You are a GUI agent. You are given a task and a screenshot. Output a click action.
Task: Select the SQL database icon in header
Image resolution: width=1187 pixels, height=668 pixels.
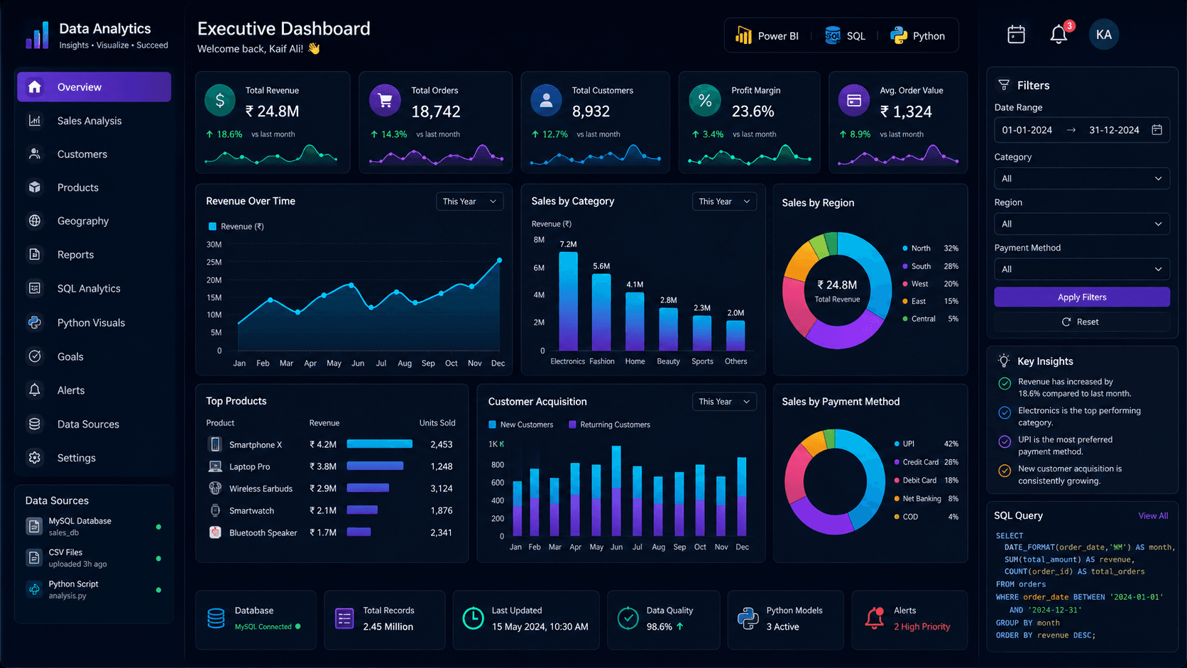click(x=833, y=35)
